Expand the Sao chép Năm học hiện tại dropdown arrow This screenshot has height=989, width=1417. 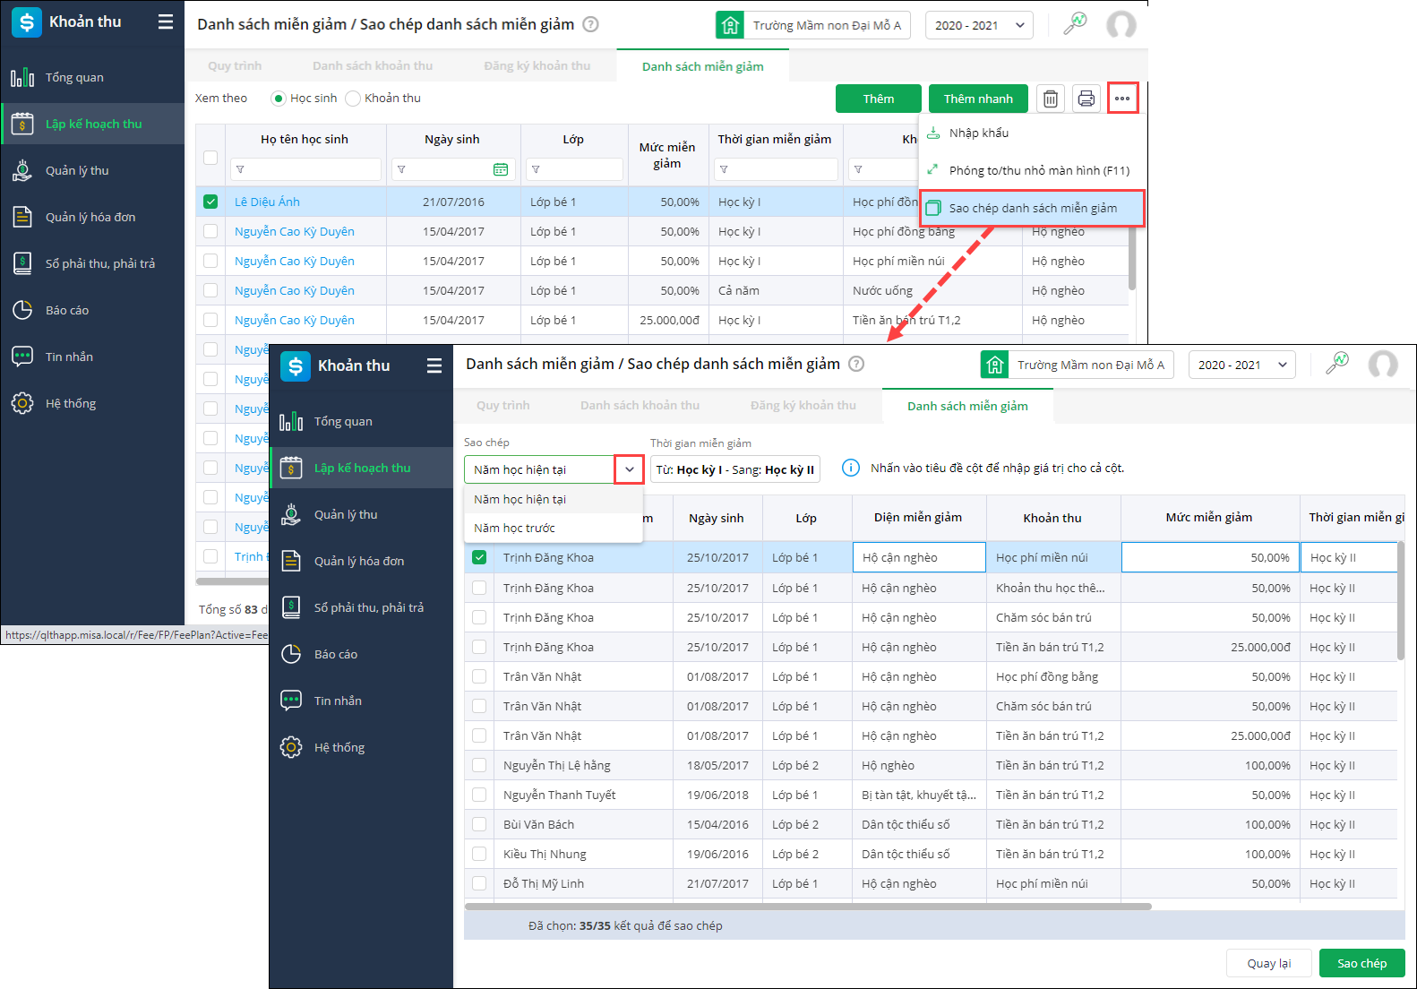(x=630, y=469)
